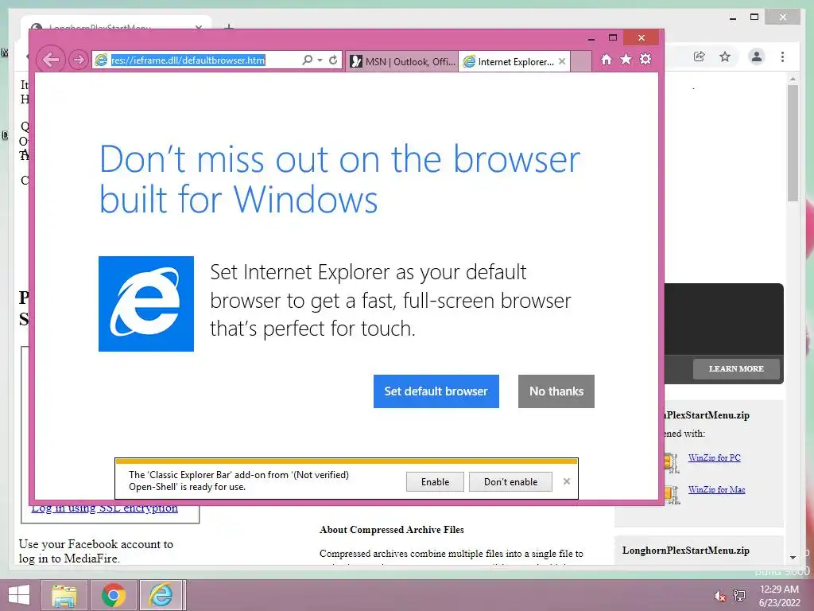This screenshot has height=611, width=814.
Task: Switch to Chrome from the taskbar
Action: click(113, 595)
